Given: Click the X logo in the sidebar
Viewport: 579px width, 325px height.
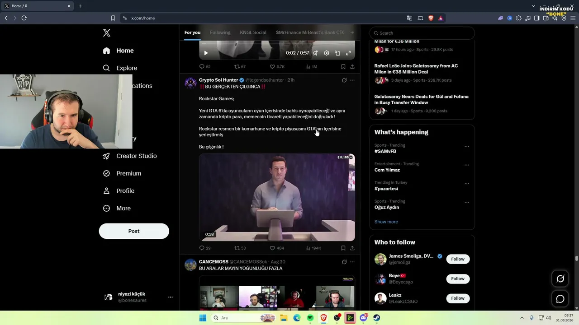Looking at the screenshot, I should pos(107,33).
